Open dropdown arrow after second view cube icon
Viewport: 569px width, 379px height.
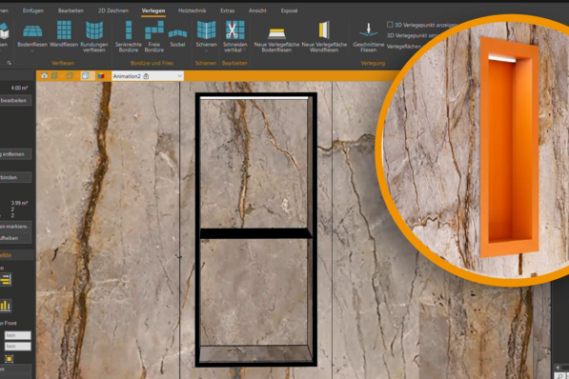(62, 76)
